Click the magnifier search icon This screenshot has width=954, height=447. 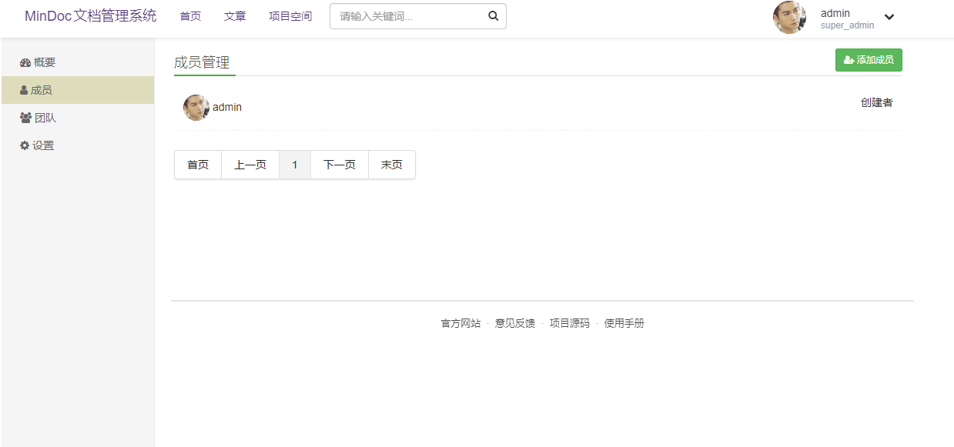click(x=493, y=16)
